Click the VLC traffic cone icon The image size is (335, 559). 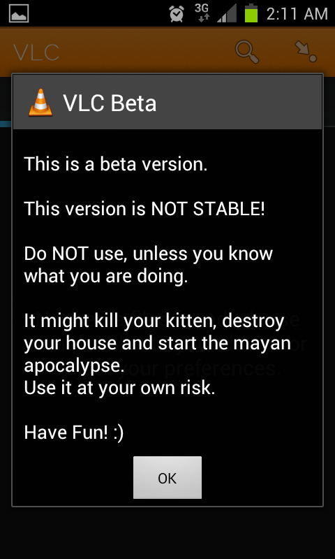point(40,103)
